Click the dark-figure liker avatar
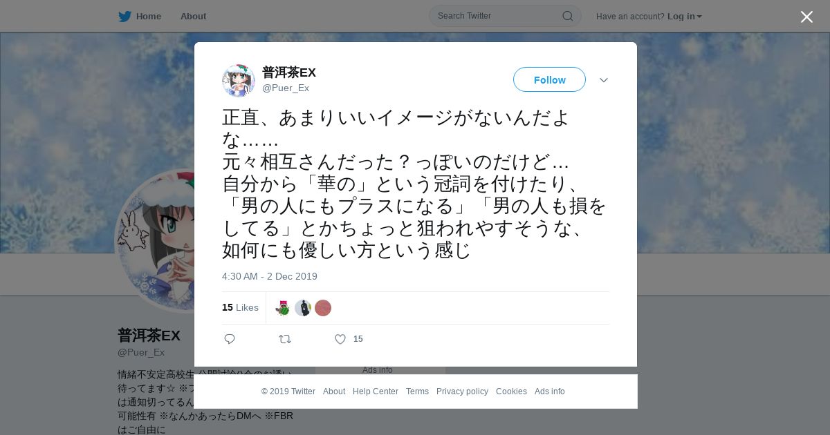 [x=303, y=308]
